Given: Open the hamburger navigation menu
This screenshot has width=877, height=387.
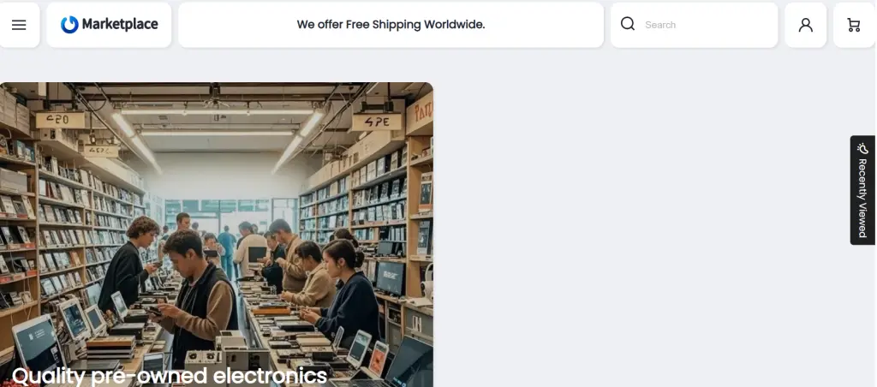Looking at the screenshot, I should (19, 25).
